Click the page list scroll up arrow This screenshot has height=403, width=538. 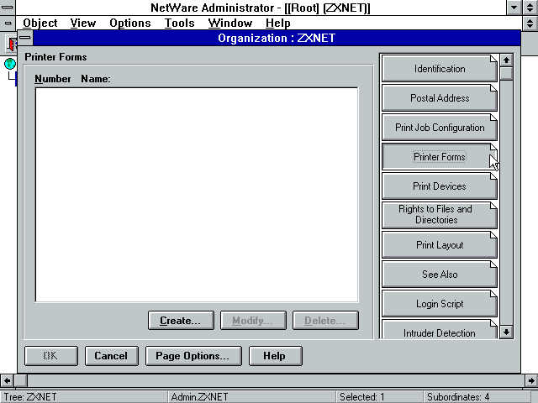click(x=506, y=60)
